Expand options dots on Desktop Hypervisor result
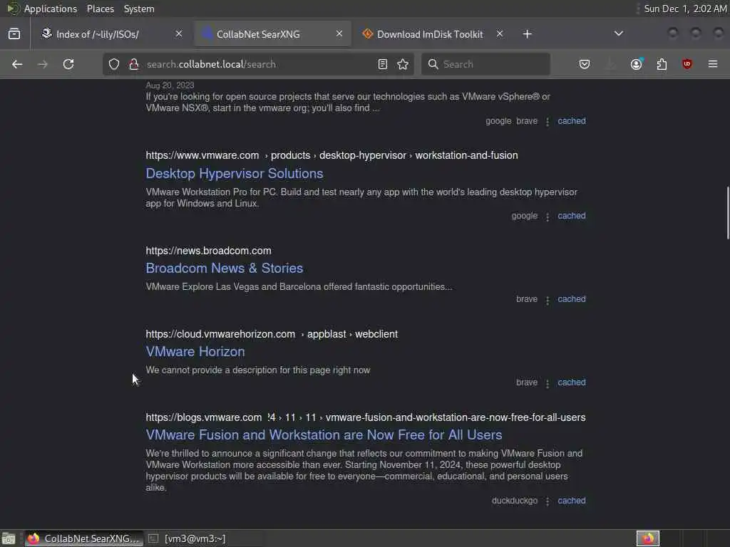This screenshot has width=730, height=547. 547,217
